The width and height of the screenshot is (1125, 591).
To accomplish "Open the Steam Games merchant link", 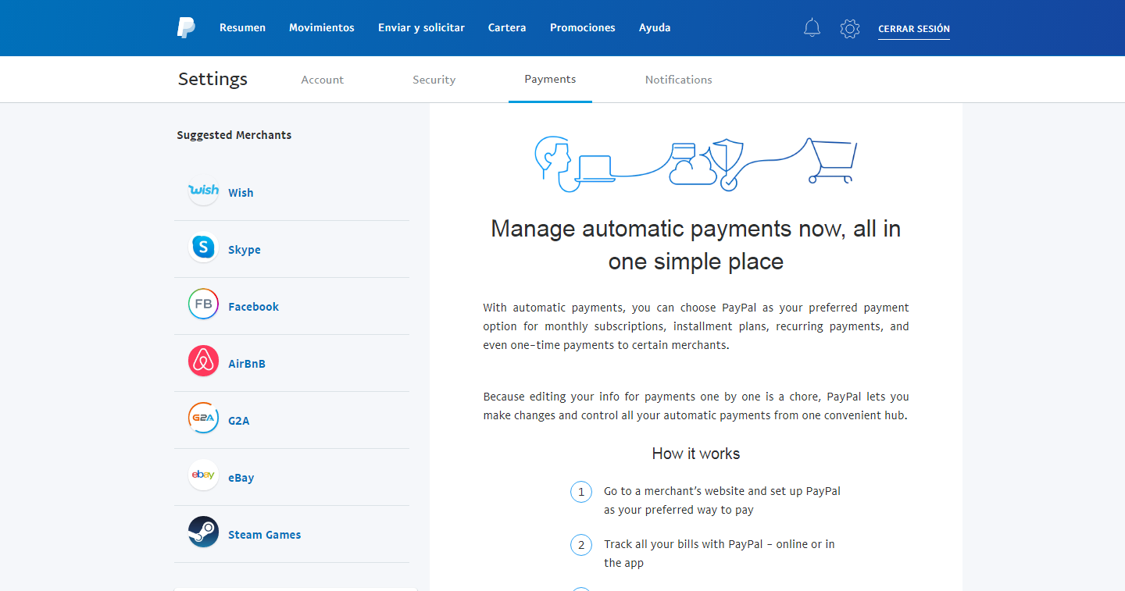I will 264,535.
